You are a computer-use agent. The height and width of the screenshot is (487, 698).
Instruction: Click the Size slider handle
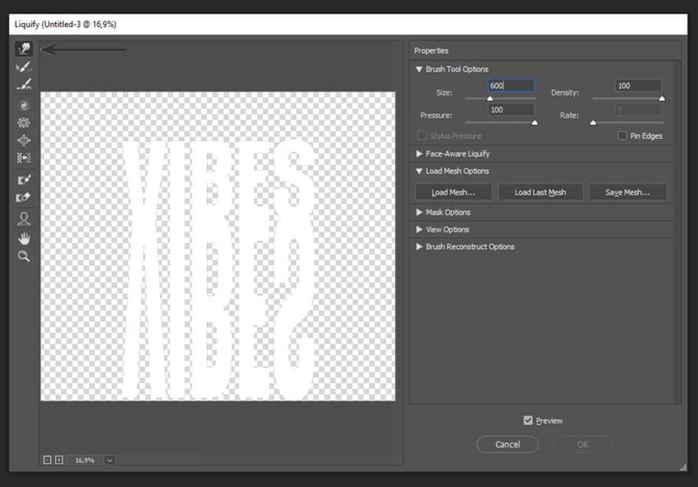point(490,99)
